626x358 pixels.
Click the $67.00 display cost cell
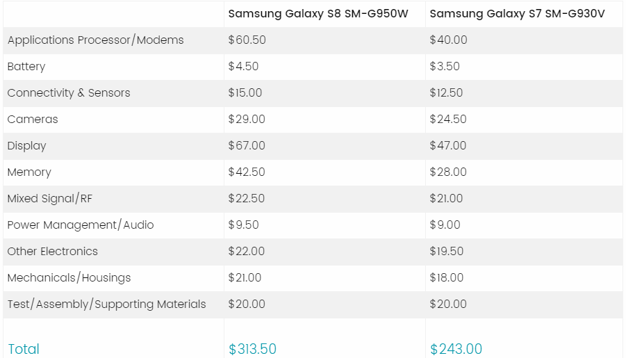click(x=247, y=146)
